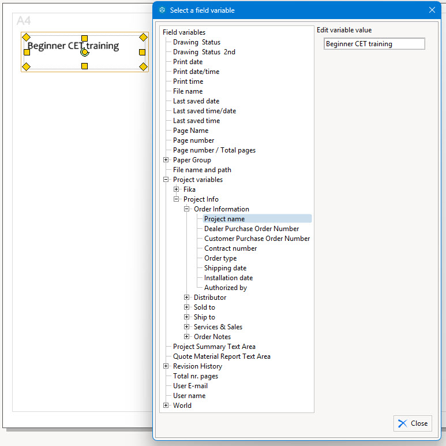
Task: Select Print date/time field variable
Action: tap(196, 72)
